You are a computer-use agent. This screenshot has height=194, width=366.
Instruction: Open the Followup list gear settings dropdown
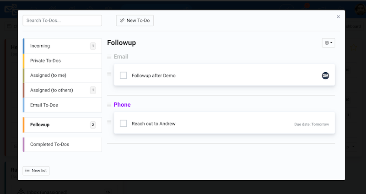pos(328,43)
